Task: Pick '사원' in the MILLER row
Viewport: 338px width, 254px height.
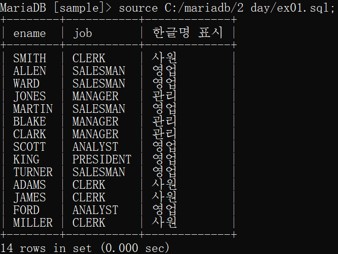Action: coord(164,222)
